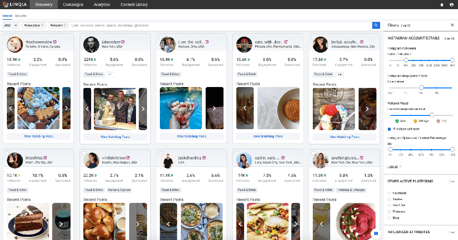Select jakecohen card checkbox
The image size is (458, 240).
(x=84, y=38)
